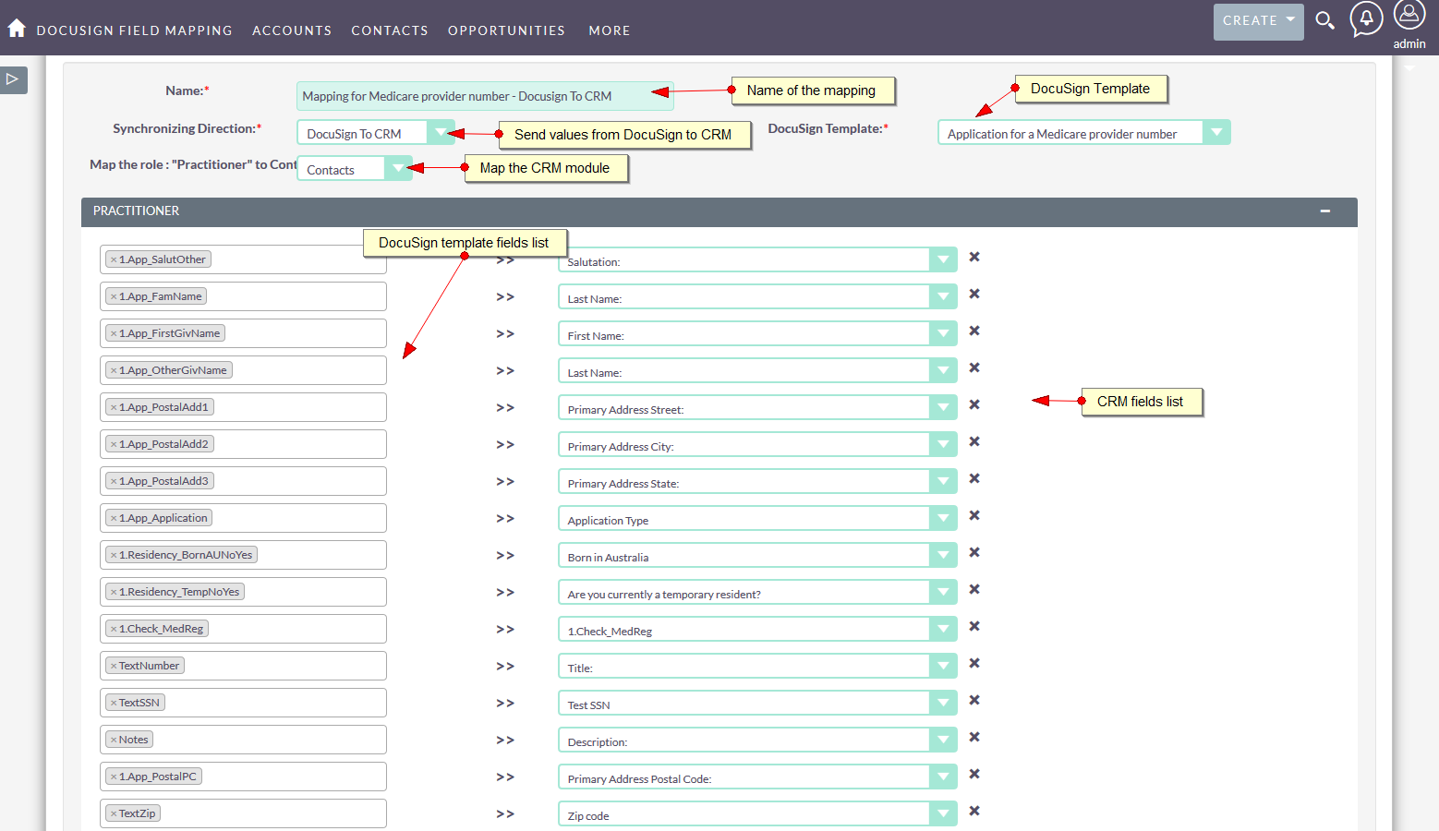This screenshot has height=831, width=1439.
Task: Remove the 1.App_FirstGivName tag
Action: [114, 334]
